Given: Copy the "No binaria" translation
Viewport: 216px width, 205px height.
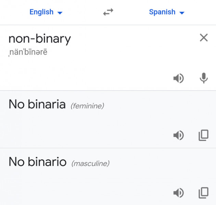Looking at the screenshot, I should [203, 136].
